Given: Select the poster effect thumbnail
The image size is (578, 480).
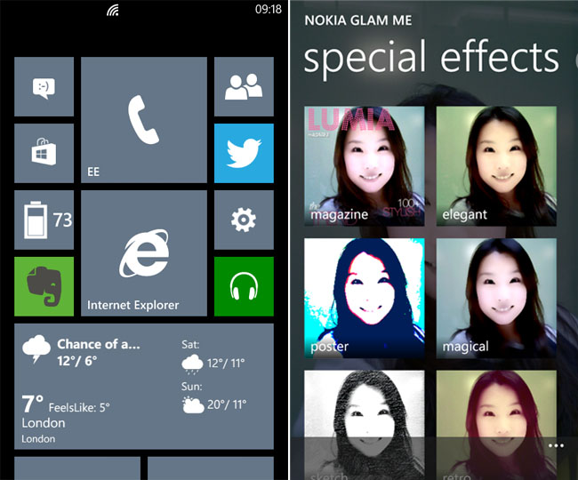Looking at the screenshot, I should (365, 298).
